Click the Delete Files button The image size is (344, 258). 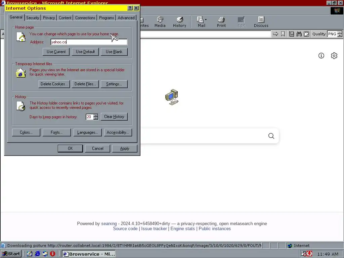point(85,84)
